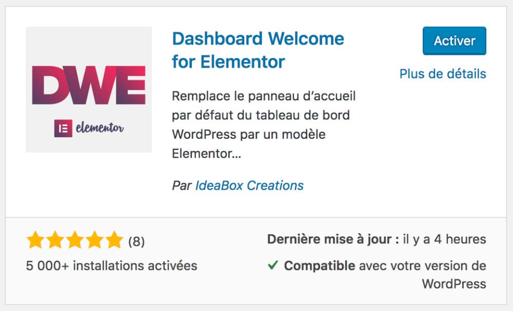Click the second rating star

55,239
